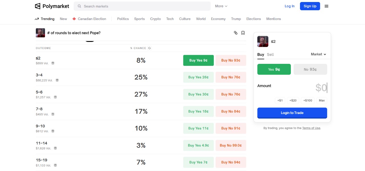Screen dimensions: 365x171
Task: Select the Yes 9¢ option in trade panel
Action: click(274, 69)
